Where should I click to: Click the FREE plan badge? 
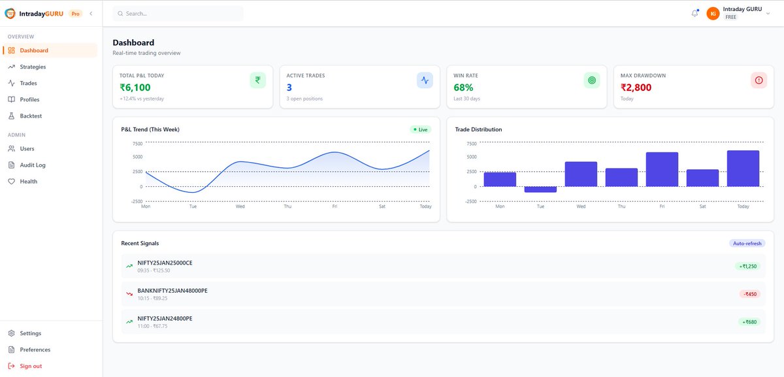pyautogui.click(x=730, y=17)
